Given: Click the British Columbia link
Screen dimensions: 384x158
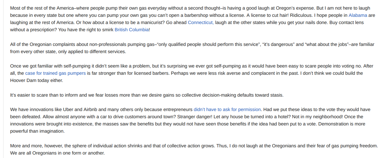Looking at the screenshot, I should click(131, 30).
